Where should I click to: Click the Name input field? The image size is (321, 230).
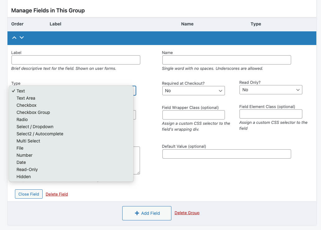click(227, 60)
